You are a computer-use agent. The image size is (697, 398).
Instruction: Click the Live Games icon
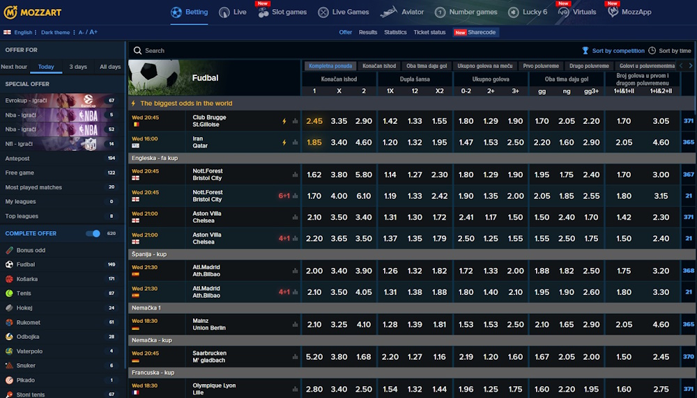tap(323, 13)
